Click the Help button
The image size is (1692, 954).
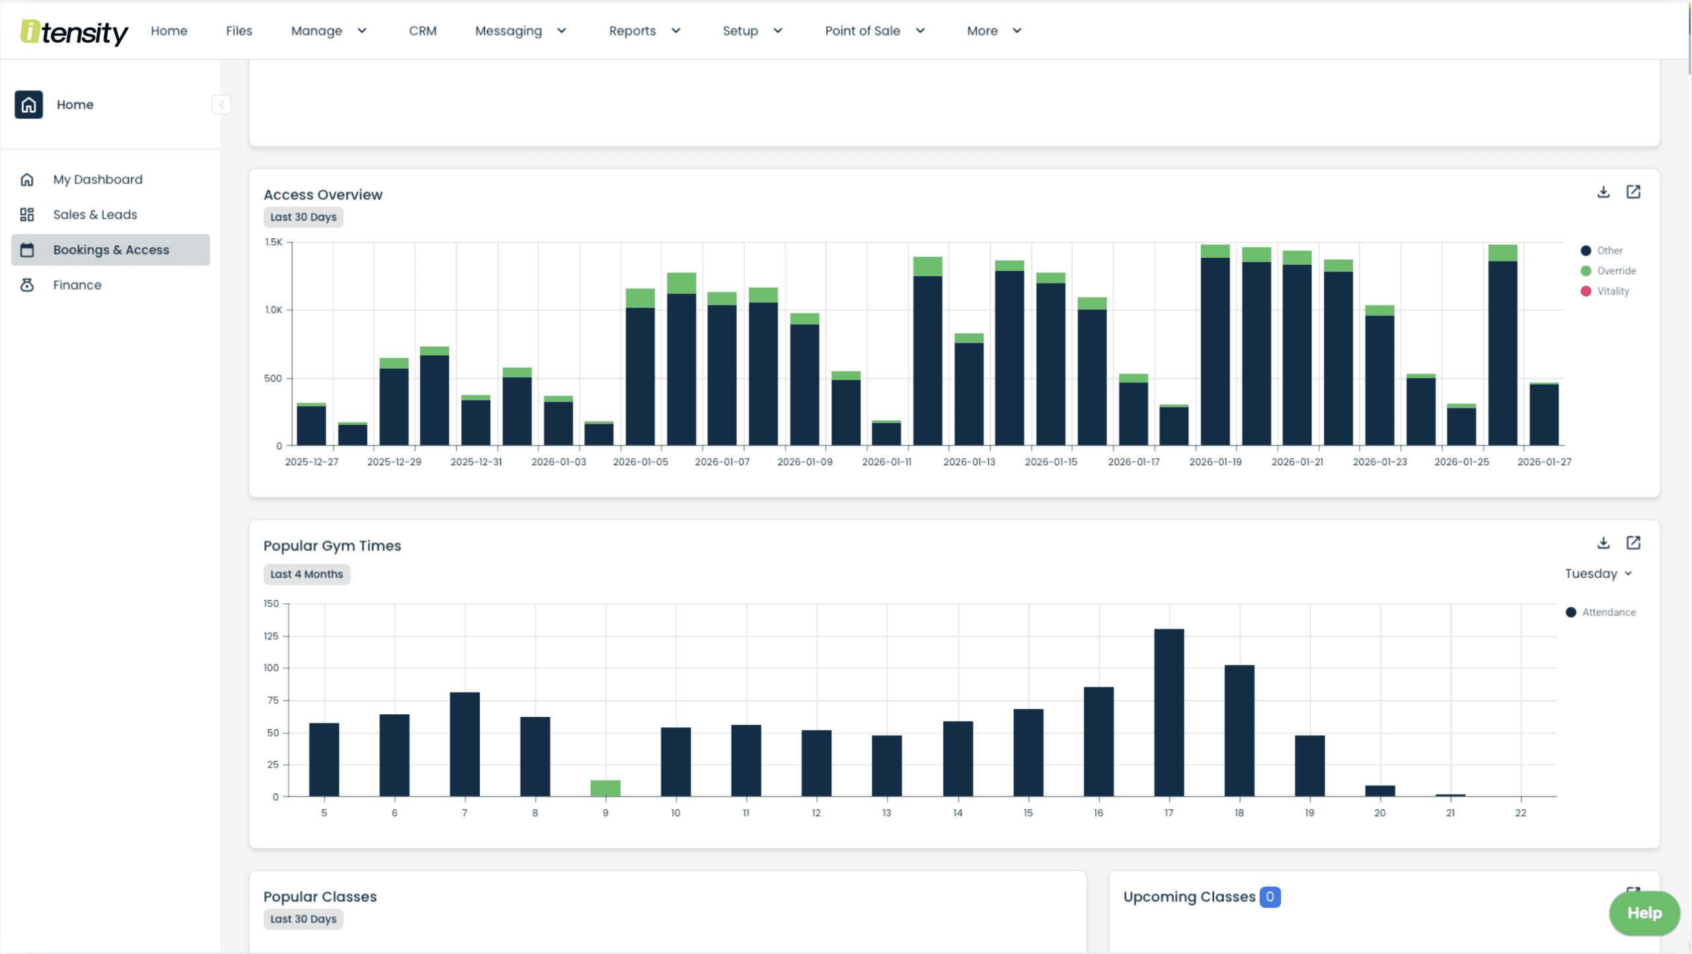(x=1644, y=913)
